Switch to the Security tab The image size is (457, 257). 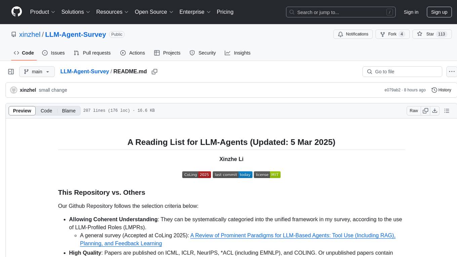pyautogui.click(x=203, y=53)
